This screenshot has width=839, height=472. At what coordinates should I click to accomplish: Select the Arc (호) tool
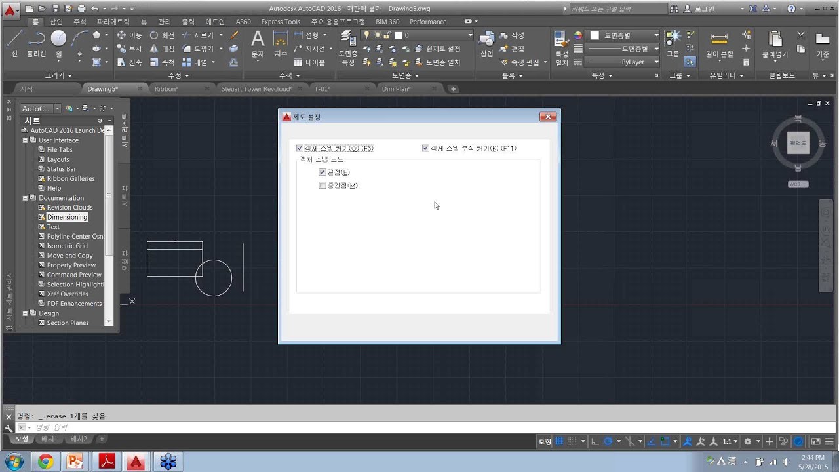click(80, 43)
